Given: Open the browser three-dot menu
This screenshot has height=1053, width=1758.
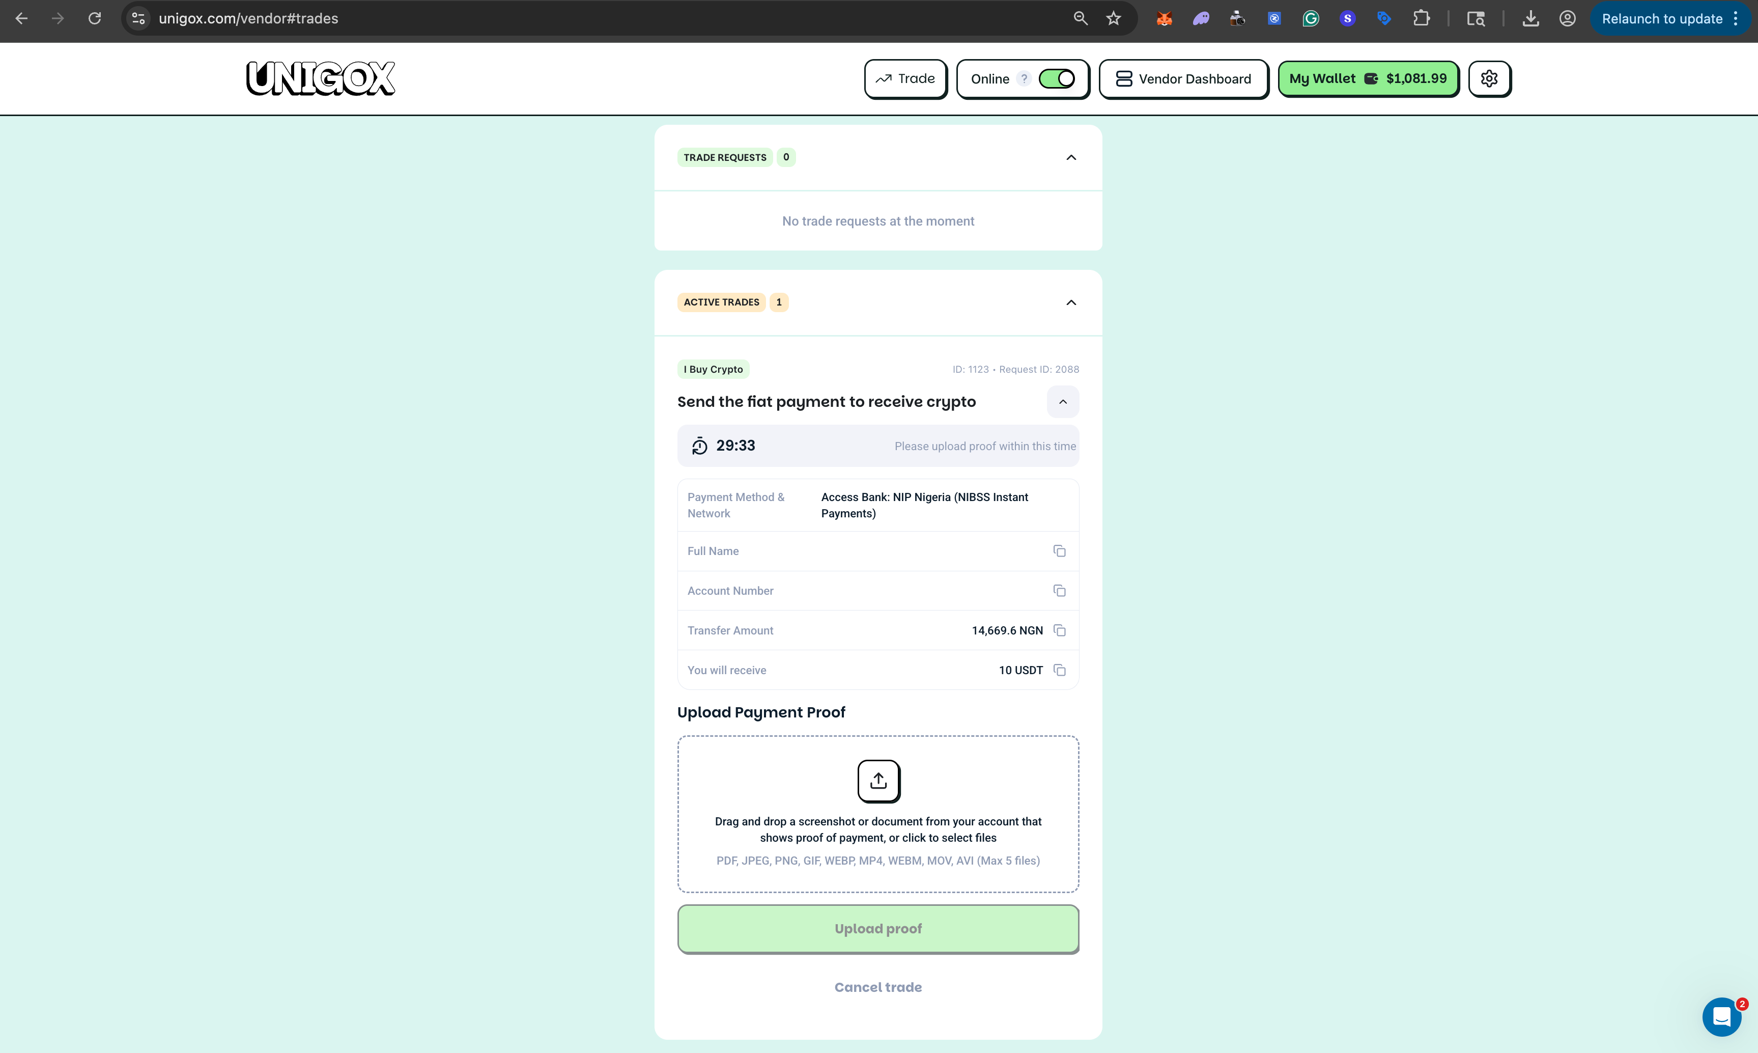Looking at the screenshot, I should tap(1735, 18).
